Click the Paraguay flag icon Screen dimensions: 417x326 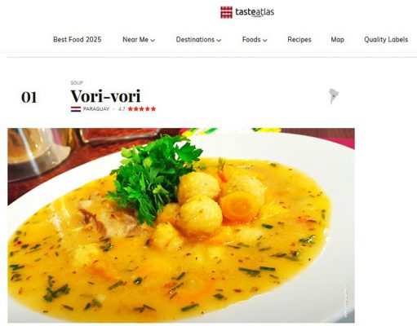[76, 109]
